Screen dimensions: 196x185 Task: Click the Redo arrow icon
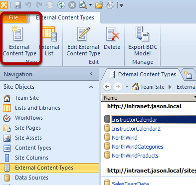click(39, 5)
